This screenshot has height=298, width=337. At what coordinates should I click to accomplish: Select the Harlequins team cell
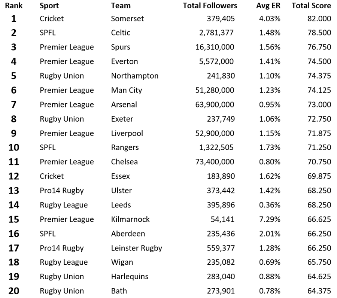[130, 277]
